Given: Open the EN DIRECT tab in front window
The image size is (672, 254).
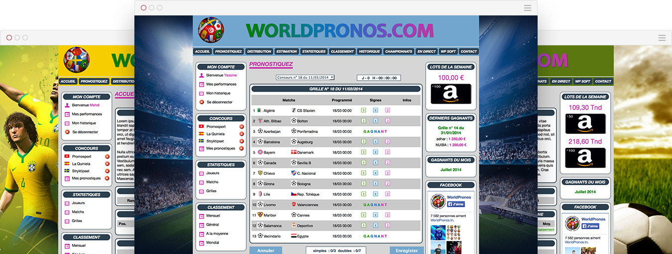Looking at the screenshot, I should [x=427, y=51].
